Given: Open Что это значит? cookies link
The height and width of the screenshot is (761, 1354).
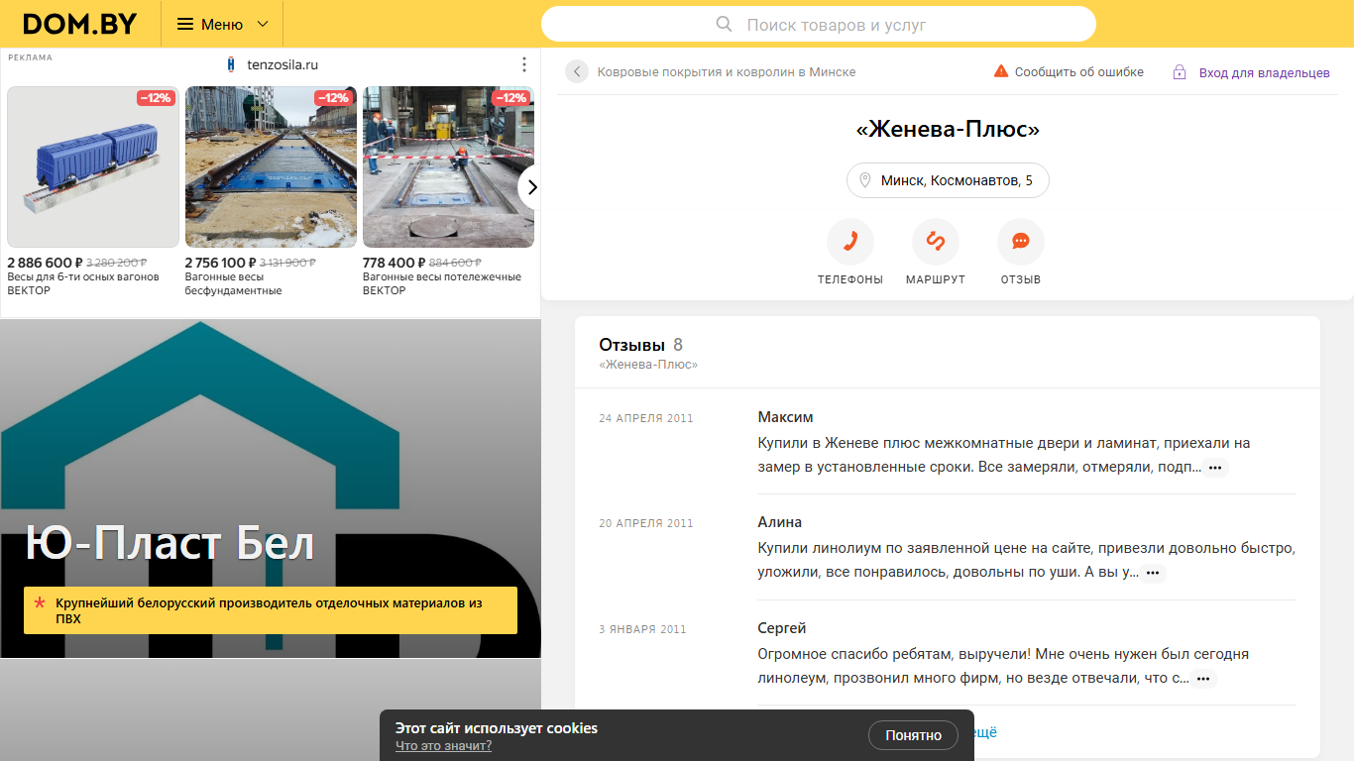Looking at the screenshot, I should [443, 746].
